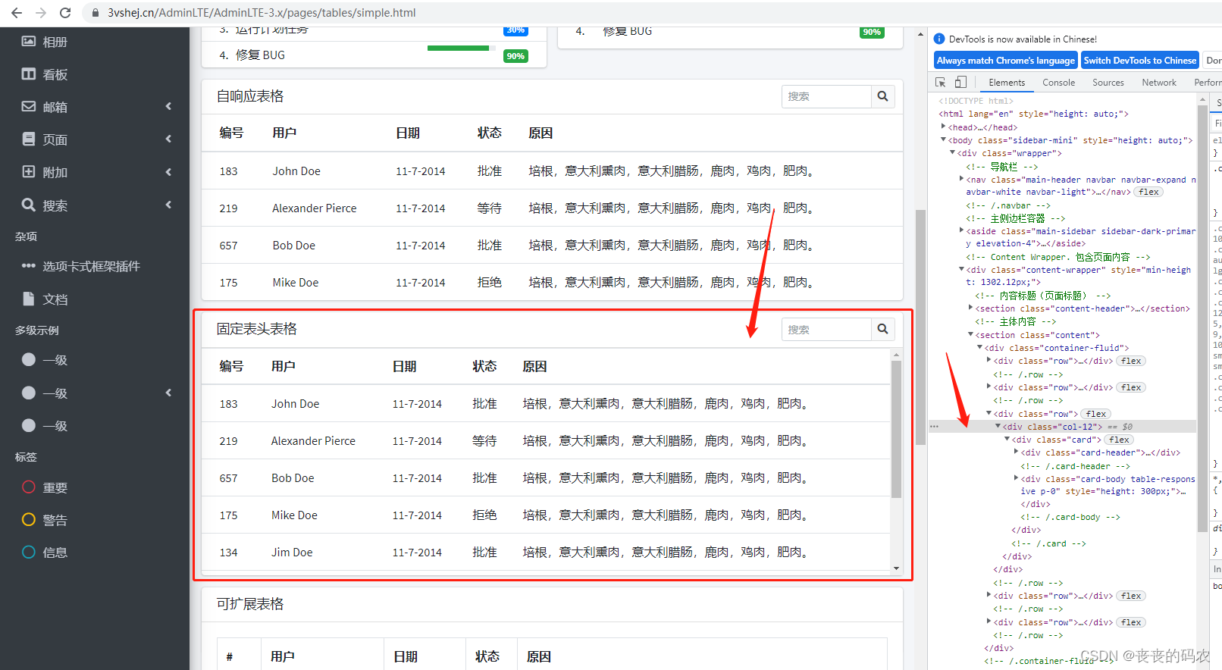The image size is (1222, 670).
Task: Click the 编号 column header in 固定表头表格
Action: [231, 366]
